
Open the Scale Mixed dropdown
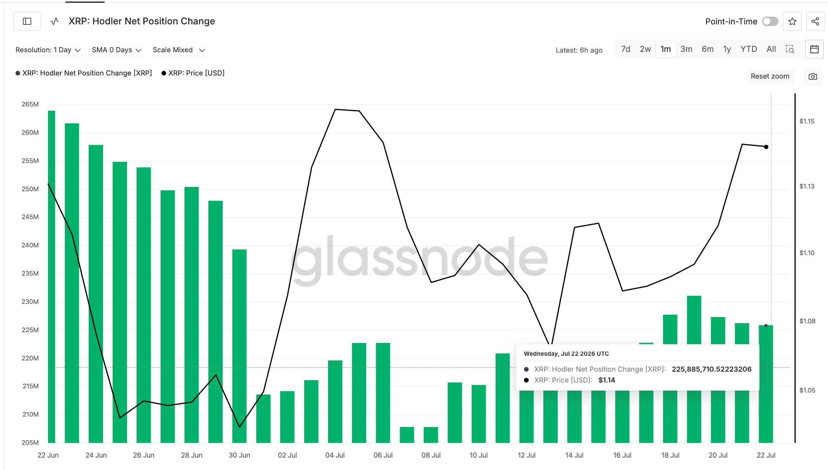point(179,50)
